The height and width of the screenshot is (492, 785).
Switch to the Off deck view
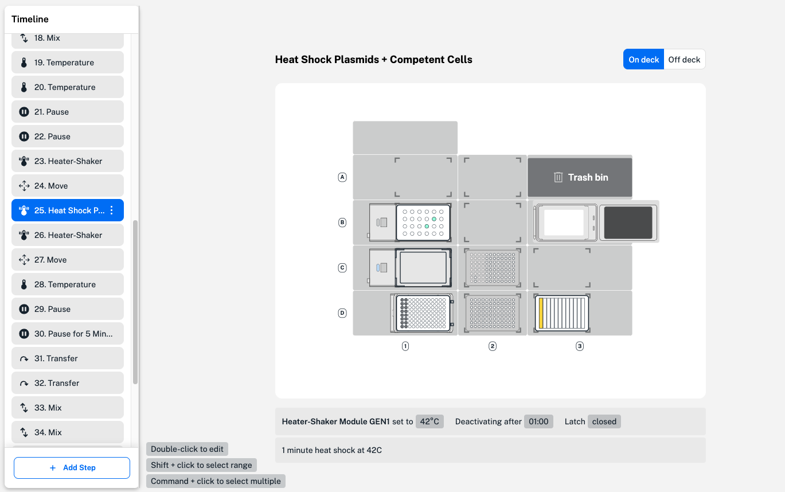[684, 59]
